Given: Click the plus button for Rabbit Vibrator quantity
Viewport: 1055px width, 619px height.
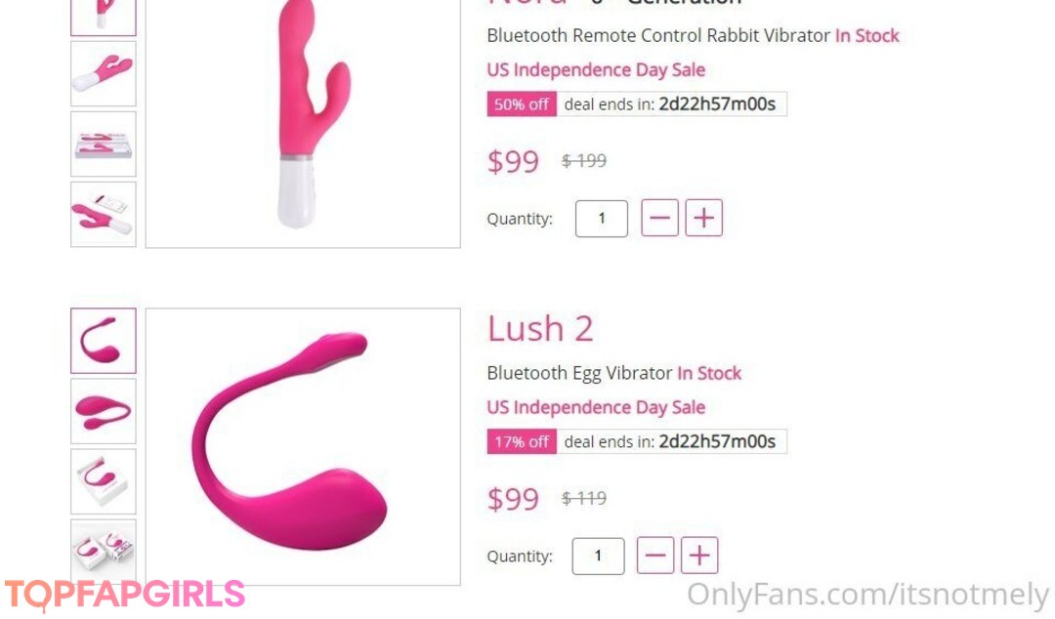Looking at the screenshot, I should pos(703,218).
